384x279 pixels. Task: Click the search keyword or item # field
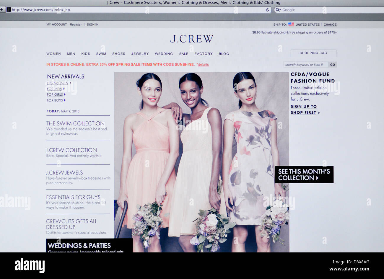306,65
